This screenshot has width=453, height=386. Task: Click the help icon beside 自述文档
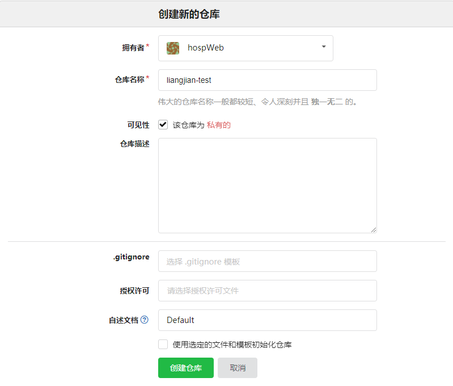point(145,320)
